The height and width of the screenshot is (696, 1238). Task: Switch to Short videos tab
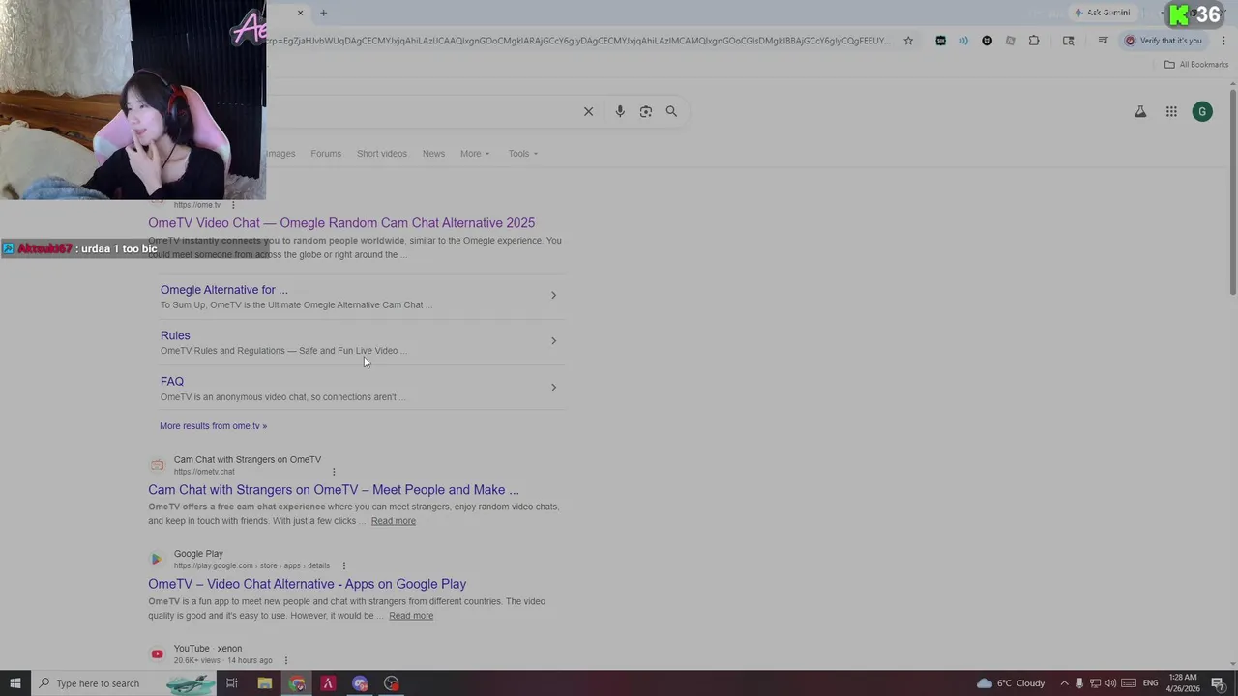pyautogui.click(x=382, y=154)
